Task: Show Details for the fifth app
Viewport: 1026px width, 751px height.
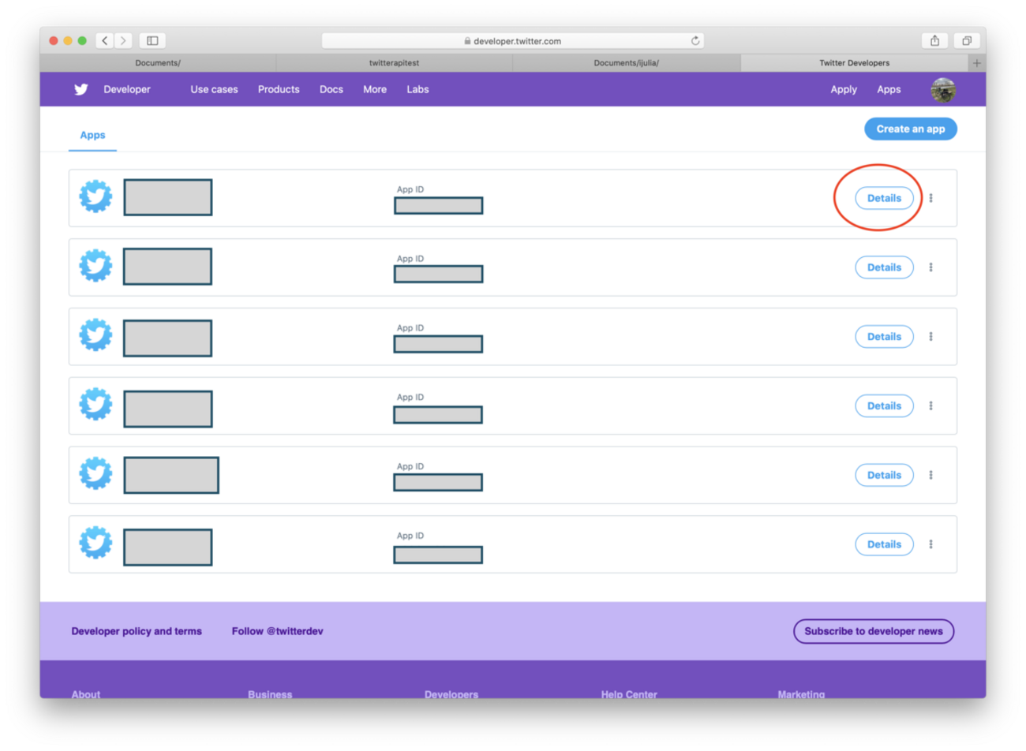Action: tap(884, 475)
